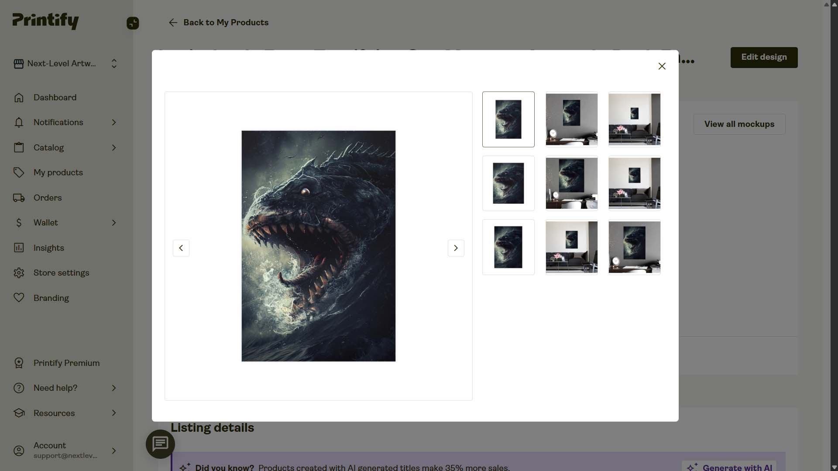This screenshot has width=838, height=471.
Task: Expand the Resources submenu chevron
Action: tap(113, 413)
